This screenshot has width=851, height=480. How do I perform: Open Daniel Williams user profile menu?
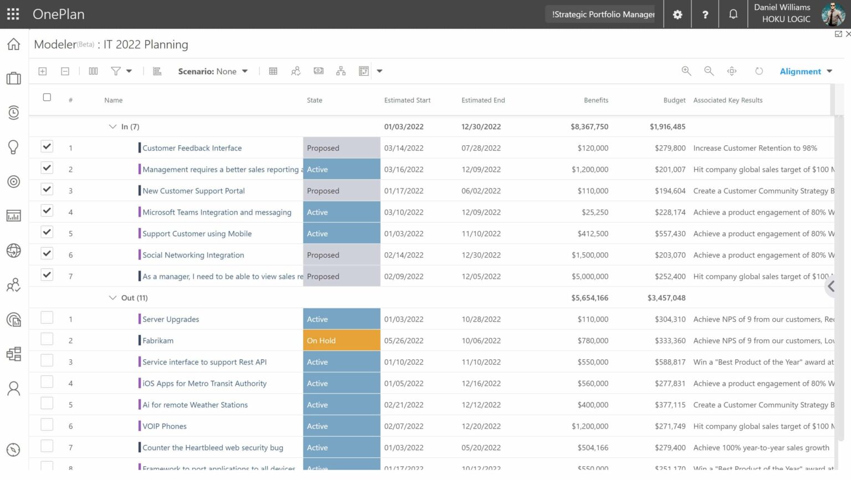pyautogui.click(x=799, y=14)
